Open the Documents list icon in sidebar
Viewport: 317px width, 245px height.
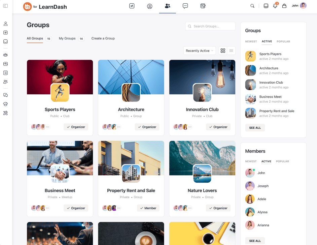click(x=5, y=72)
